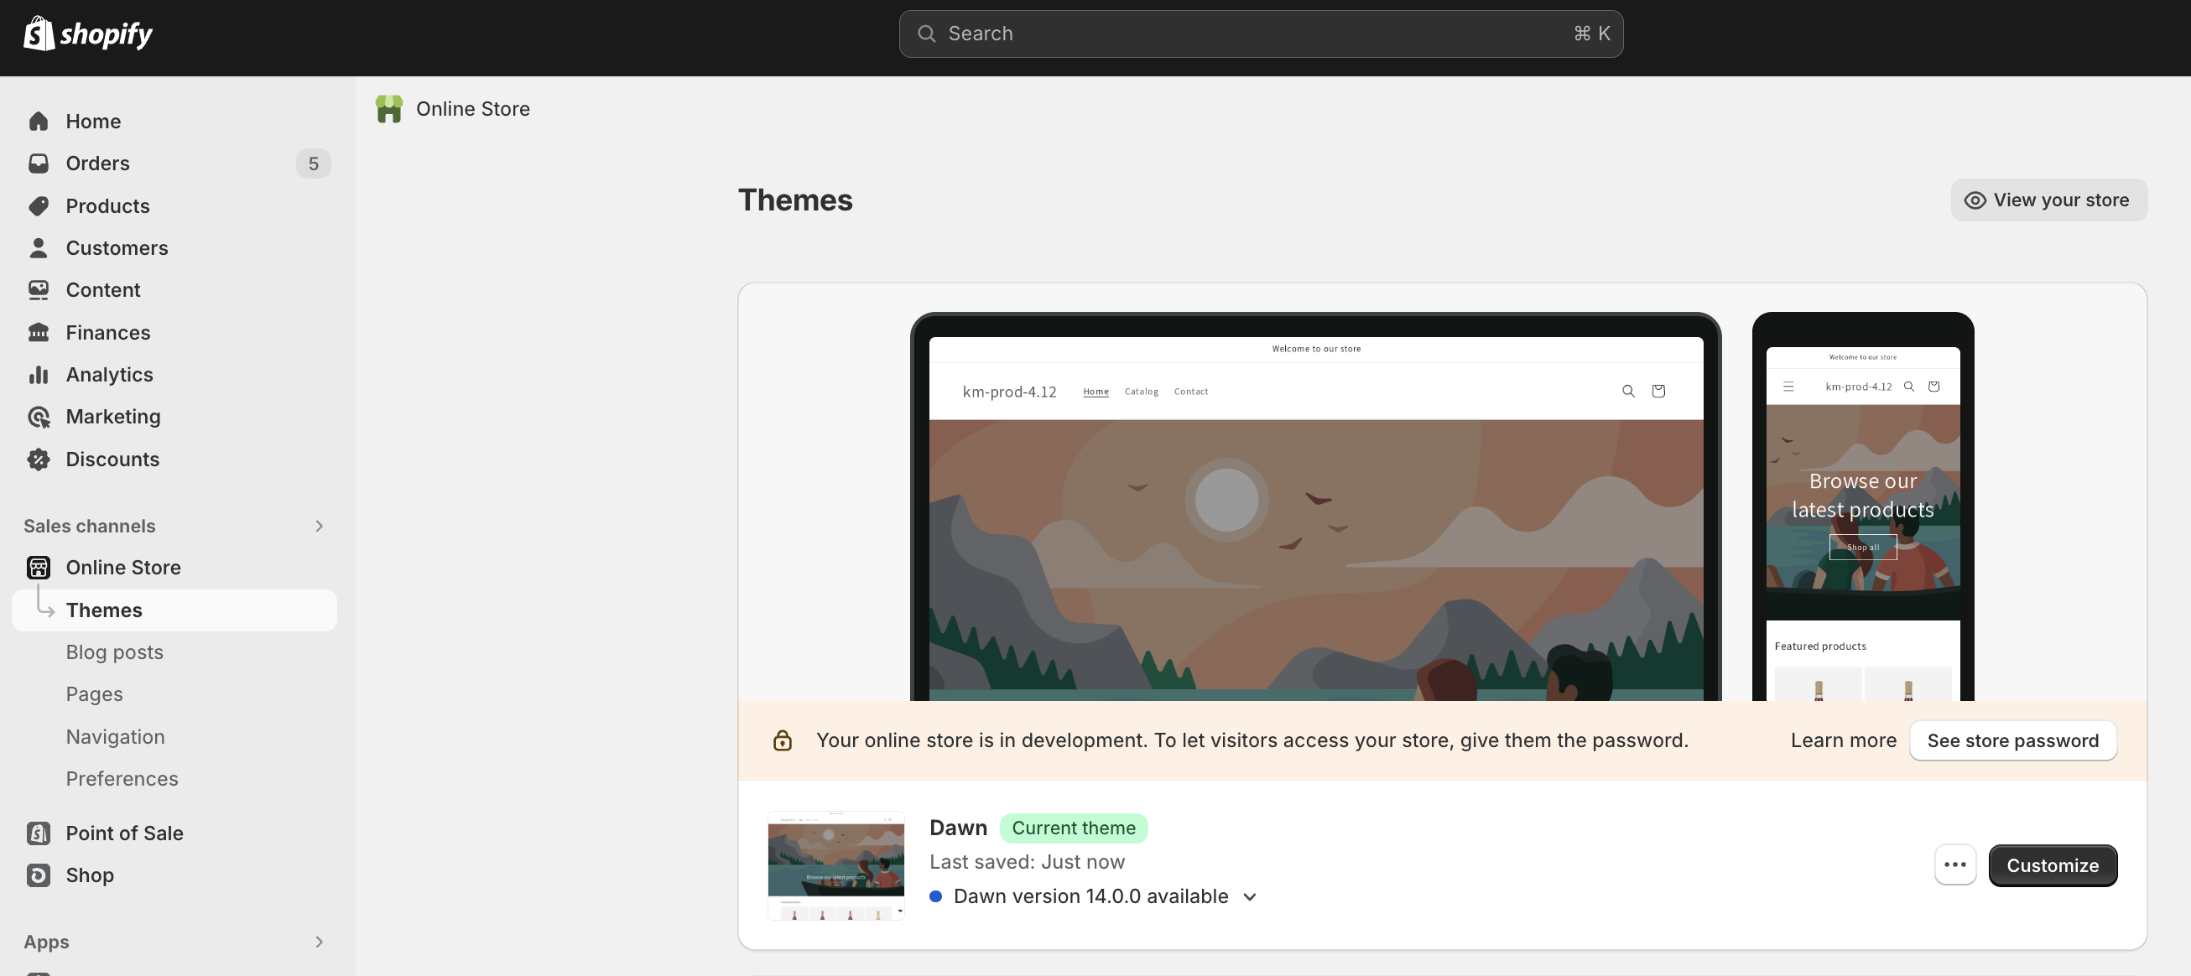
Task: Open Home via its house icon
Action: pyautogui.click(x=39, y=122)
